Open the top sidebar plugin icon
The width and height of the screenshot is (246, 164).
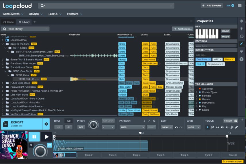(241, 21)
